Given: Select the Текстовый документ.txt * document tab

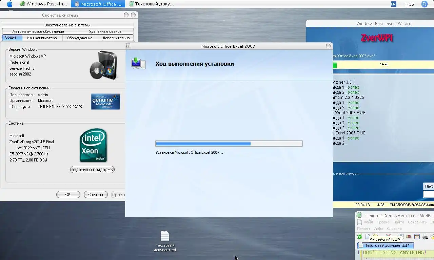Looking at the screenshot, I should (386, 245).
